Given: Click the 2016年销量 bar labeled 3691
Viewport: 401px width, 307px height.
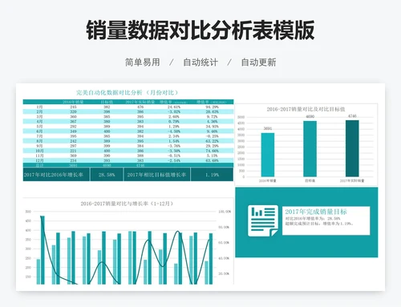Looking at the screenshot, I should [x=268, y=155].
